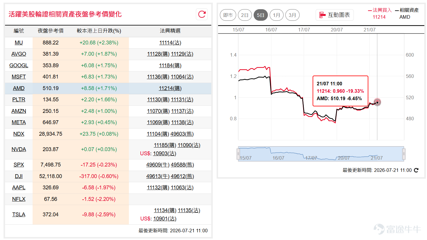The height and width of the screenshot is (240, 427).
Task: Select the AMD ticker link
Action: coord(19,88)
